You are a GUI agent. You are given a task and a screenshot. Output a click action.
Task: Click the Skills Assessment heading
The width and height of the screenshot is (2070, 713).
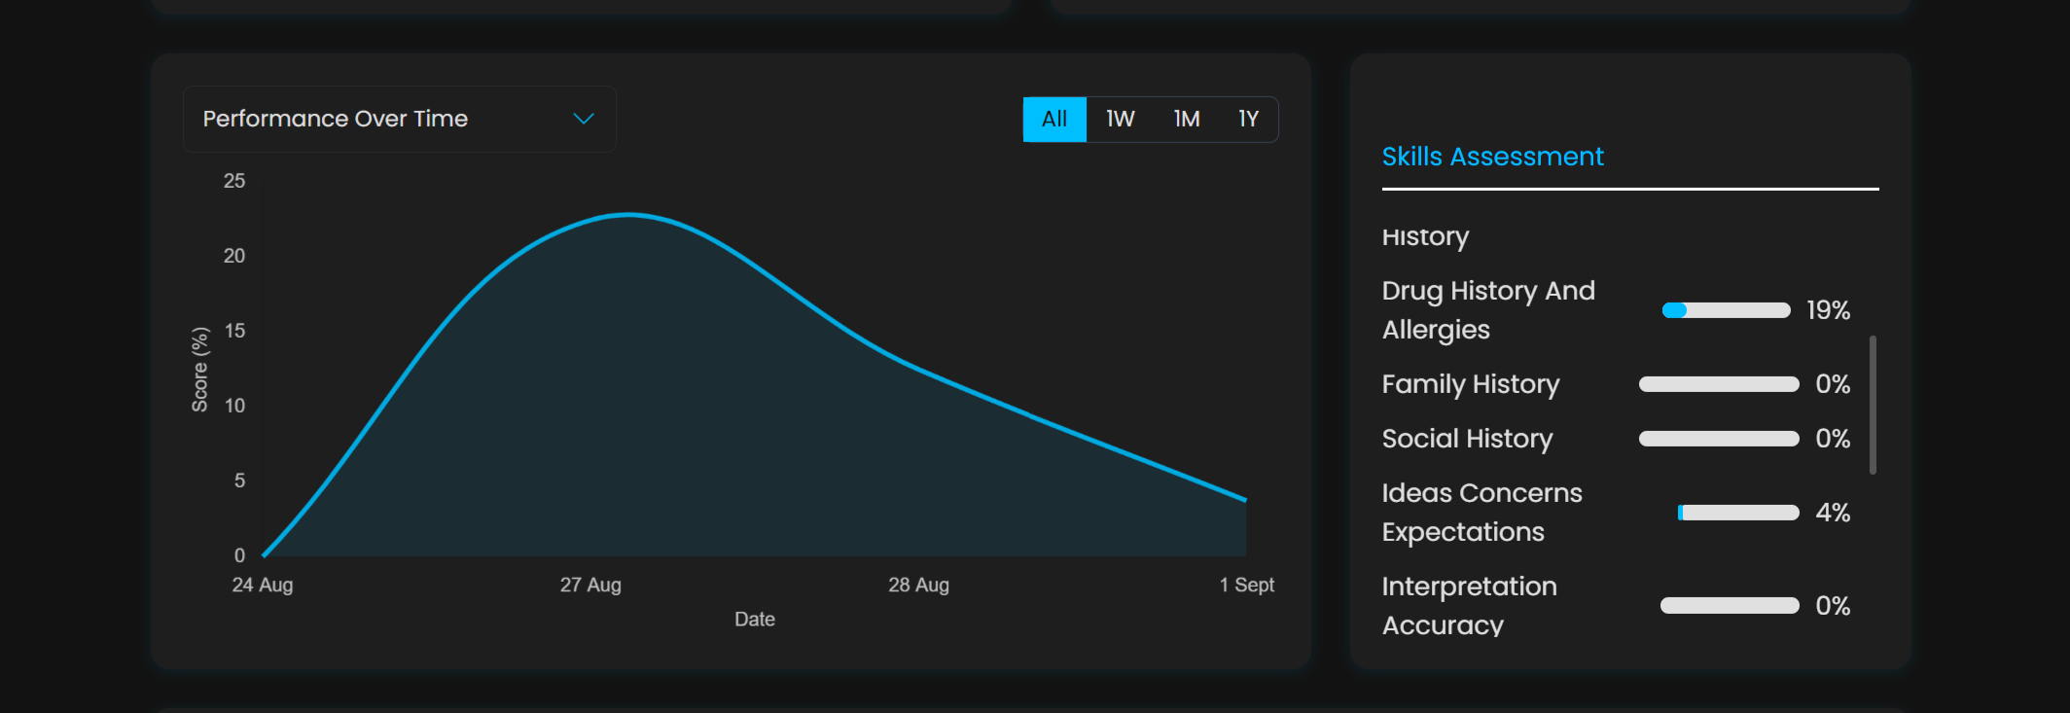point(1492,157)
